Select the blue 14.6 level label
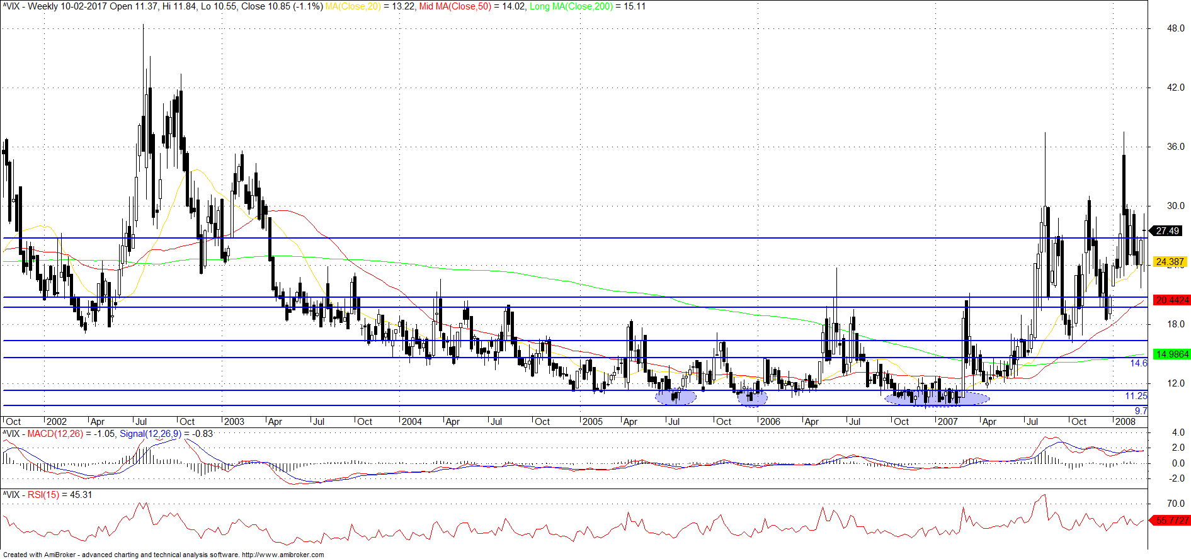The height and width of the screenshot is (559, 1191). (x=1138, y=363)
